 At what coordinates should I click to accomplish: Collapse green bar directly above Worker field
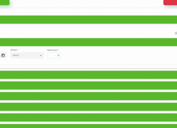[88, 42]
